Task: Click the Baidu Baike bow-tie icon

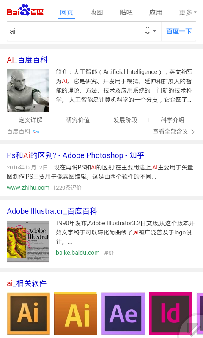Action: [x=36, y=131]
